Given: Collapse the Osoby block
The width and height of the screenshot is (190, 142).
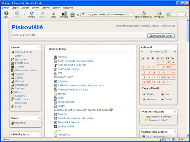Looking at the screenshot, I should pos(39,118).
